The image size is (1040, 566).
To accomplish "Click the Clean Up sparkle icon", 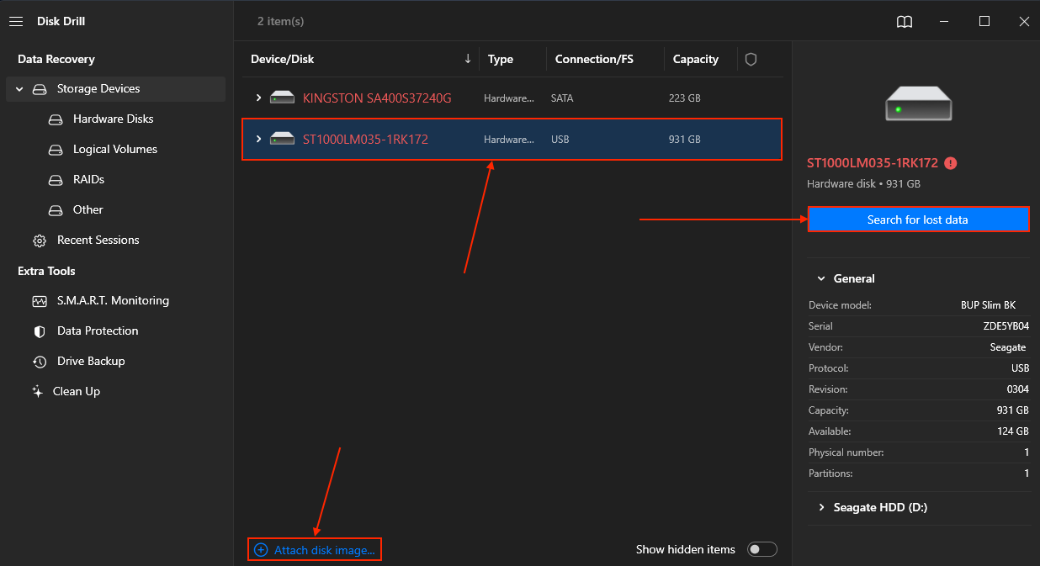I will point(37,392).
